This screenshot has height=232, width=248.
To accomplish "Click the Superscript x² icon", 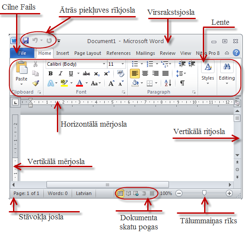I will (106, 74).
